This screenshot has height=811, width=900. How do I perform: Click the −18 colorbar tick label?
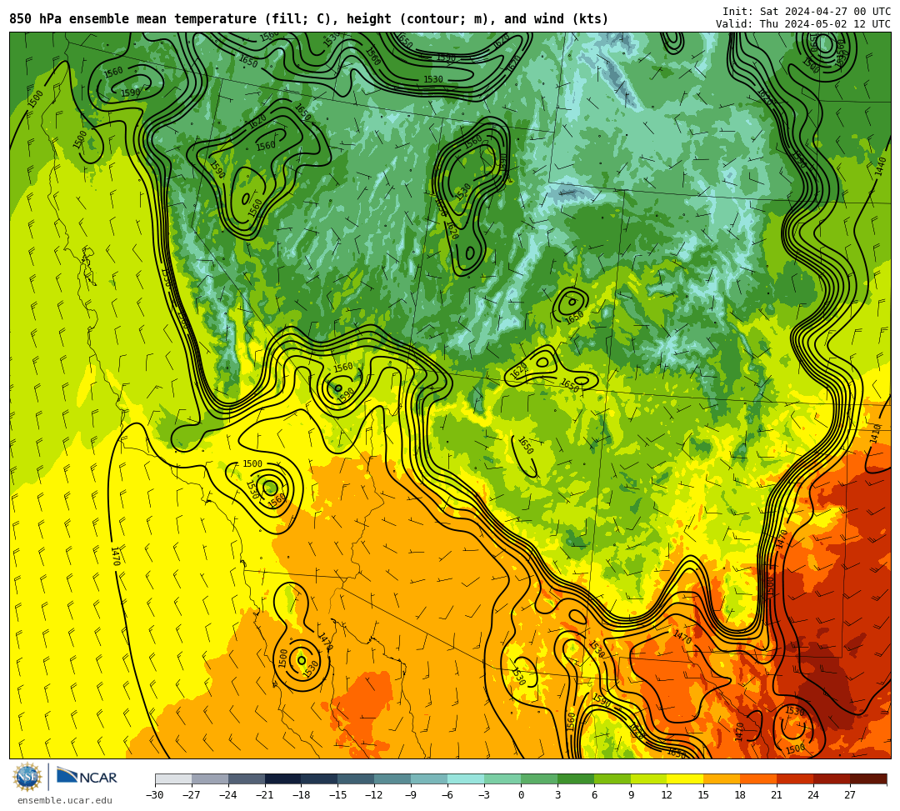(302, 795)
